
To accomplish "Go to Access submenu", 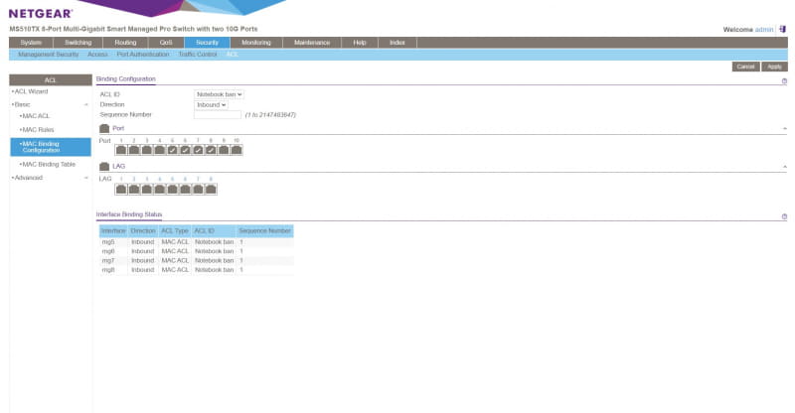I will [97, 55].
